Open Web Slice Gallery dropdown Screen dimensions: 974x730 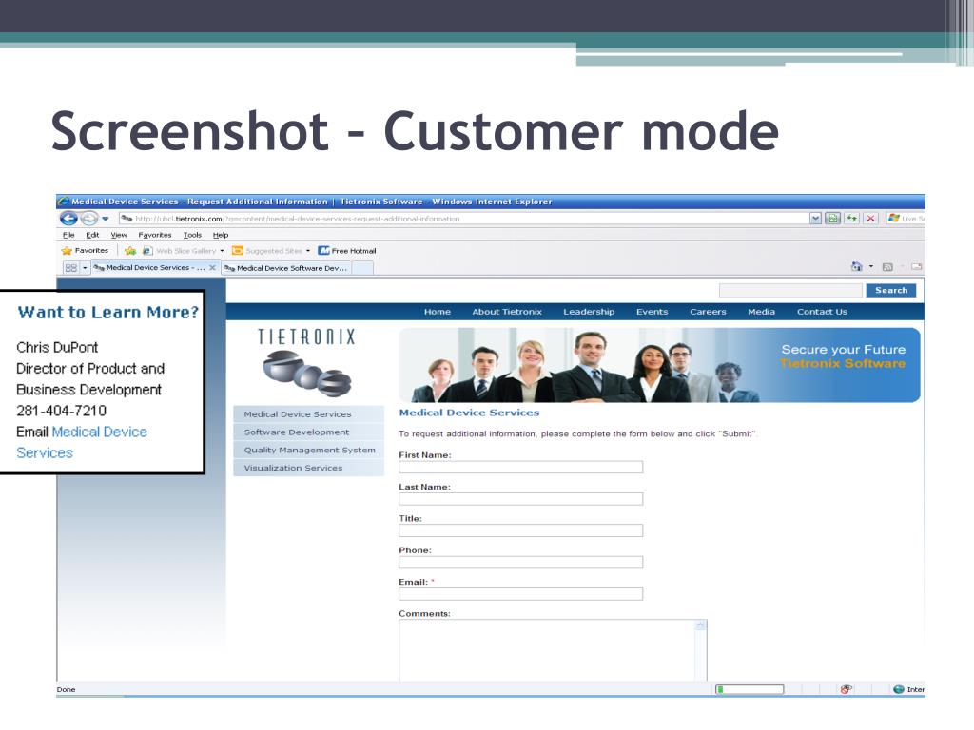(x=222, y=251)
